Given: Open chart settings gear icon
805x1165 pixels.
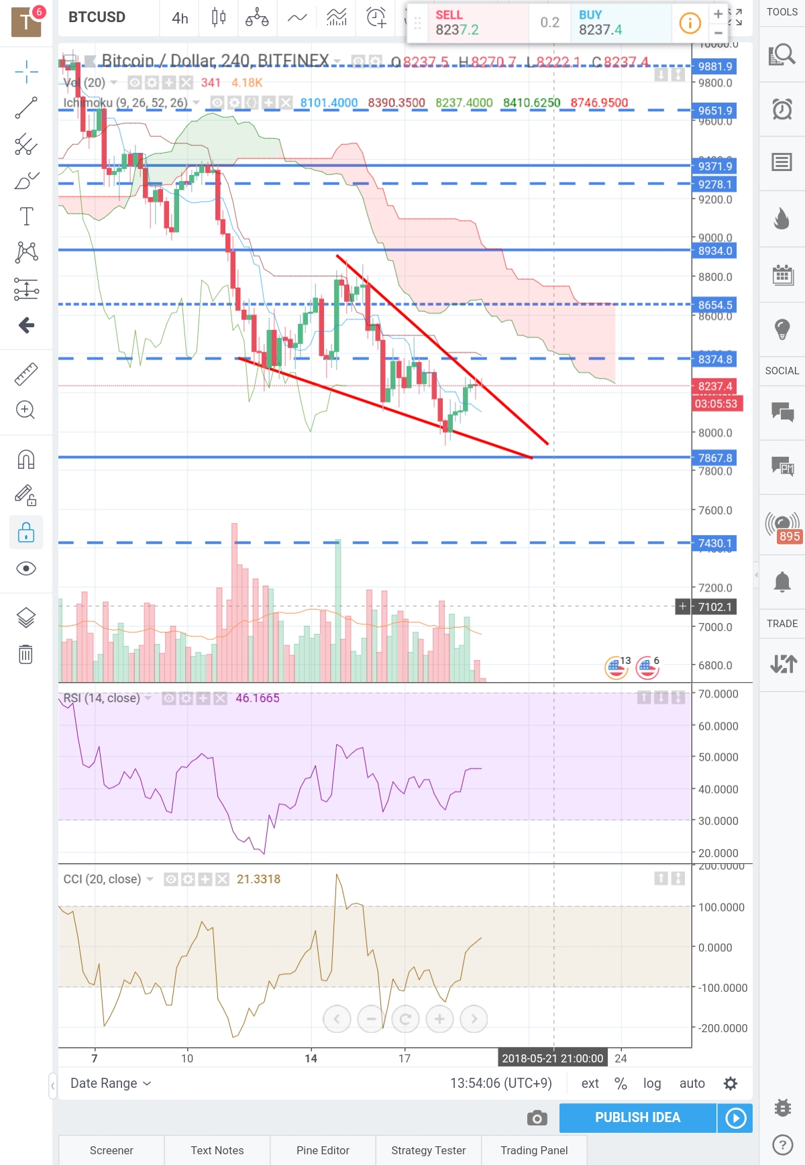Looking at the screenshot, I should 731,1083.
